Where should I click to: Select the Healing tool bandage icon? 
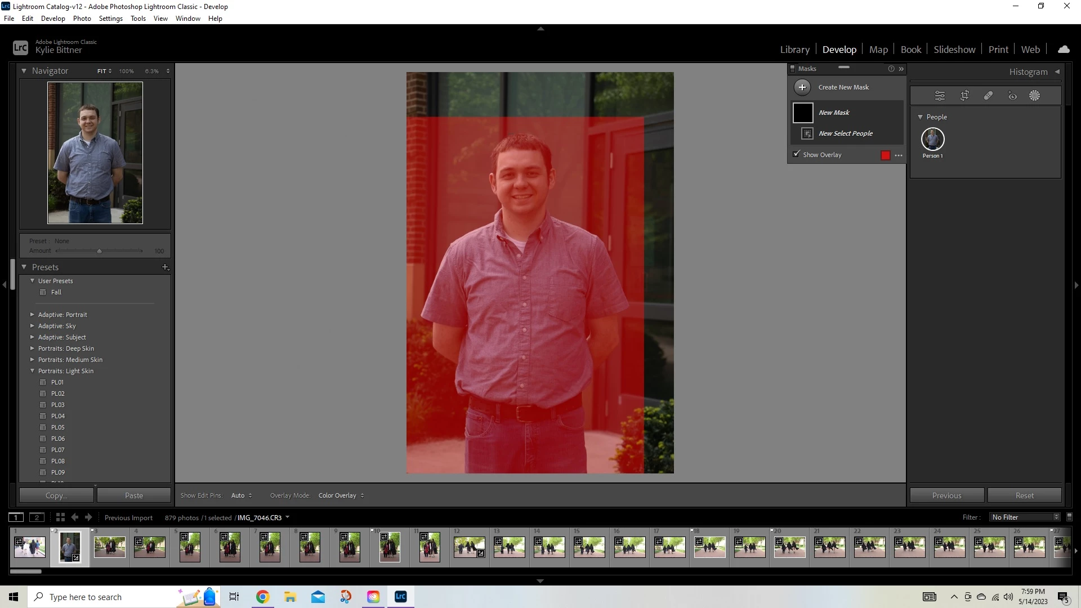[988, 96]
